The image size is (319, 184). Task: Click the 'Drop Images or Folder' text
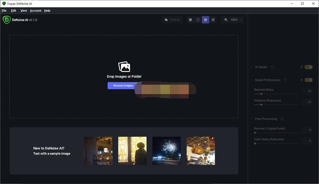pos(124,77)
